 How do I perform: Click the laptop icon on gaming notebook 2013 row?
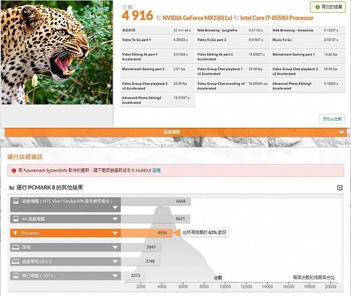click(x=15, y=261)
